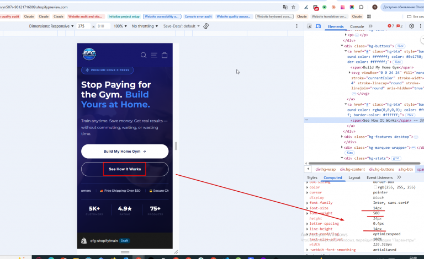Click the red error count indicator showing 7
424x259 pixels.
(x=391, y=26)
